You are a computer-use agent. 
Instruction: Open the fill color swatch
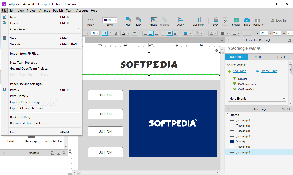pyautogui.click(x=186, y=33)
